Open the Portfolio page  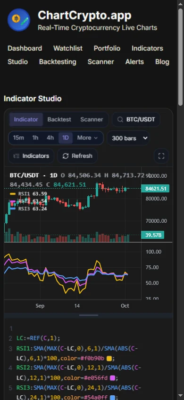pos(107,48)
